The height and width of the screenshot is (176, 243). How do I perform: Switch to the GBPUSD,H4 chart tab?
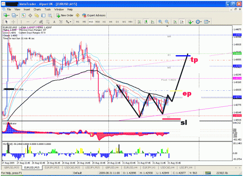[112, 167]
